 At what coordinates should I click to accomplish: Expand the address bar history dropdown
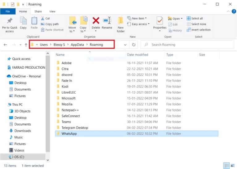(125, 45)
